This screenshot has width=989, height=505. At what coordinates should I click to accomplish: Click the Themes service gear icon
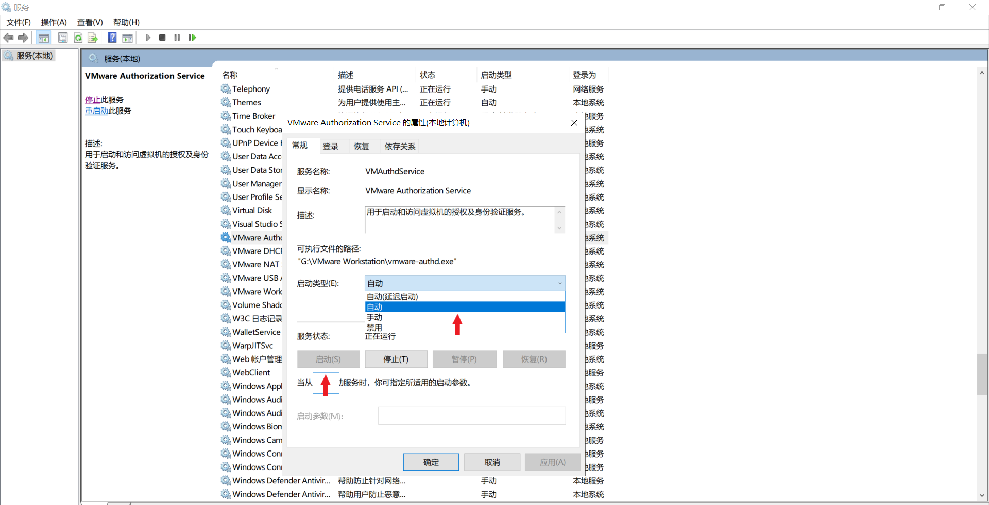point(226,102)
